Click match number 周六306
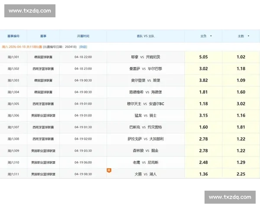Screen dimensions: 260x208 tap(13, 115)
